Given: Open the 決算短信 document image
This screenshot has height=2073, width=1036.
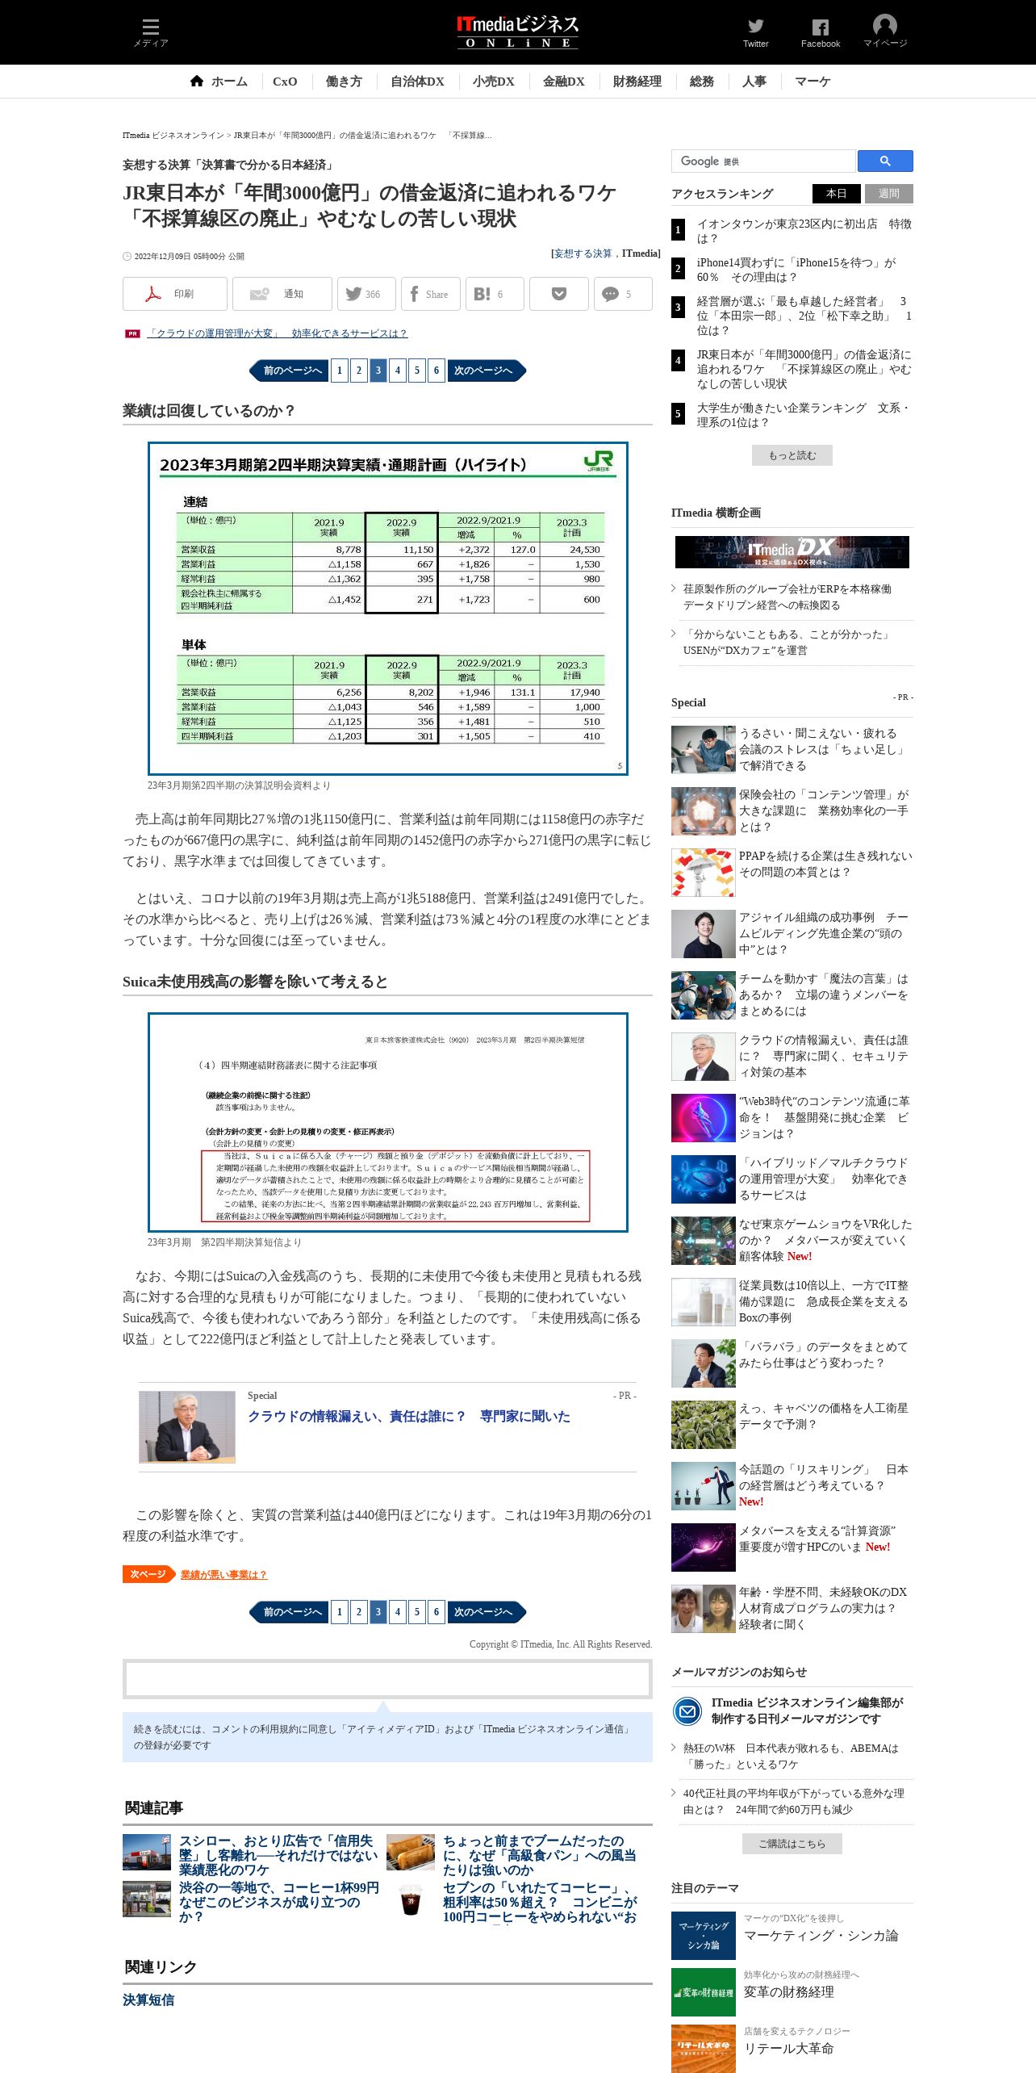Looking at the screenshot, I should [x=387, y=1122].
